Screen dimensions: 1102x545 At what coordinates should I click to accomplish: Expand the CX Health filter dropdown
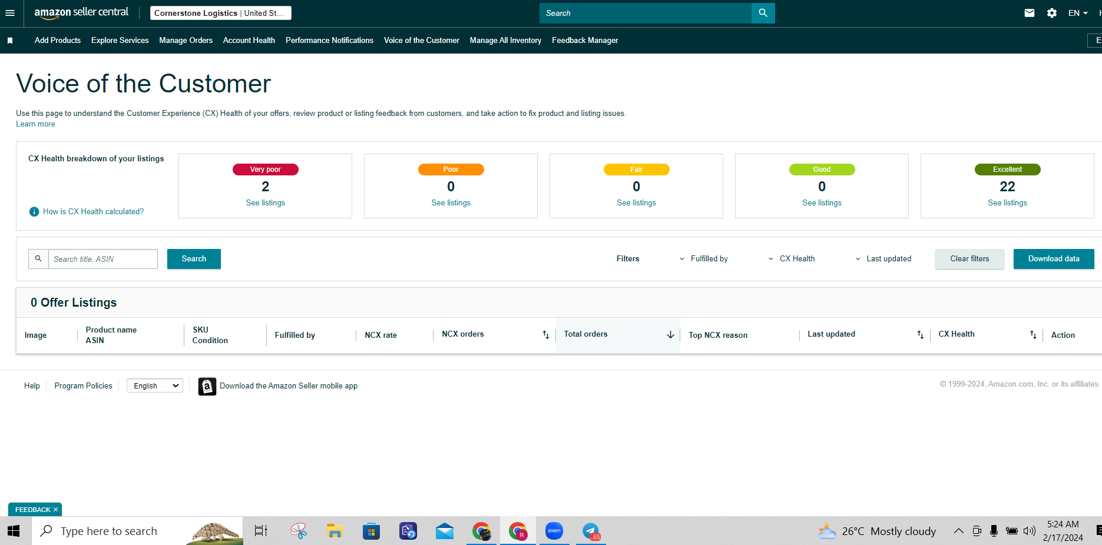(x=792, y=259)
